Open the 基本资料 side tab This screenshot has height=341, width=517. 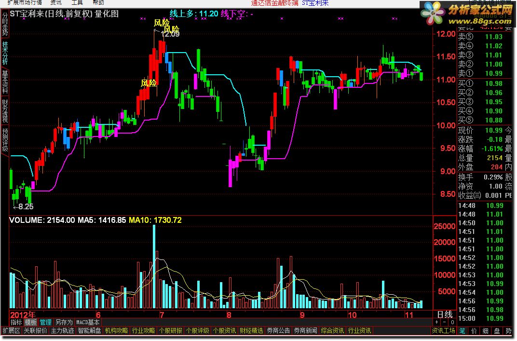tap(5, 82)
